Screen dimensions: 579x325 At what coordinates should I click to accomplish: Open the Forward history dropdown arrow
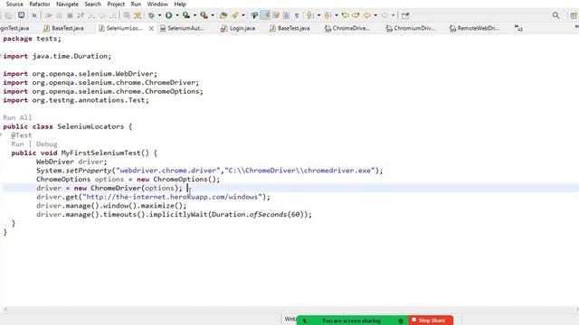[x=394, y=15]
